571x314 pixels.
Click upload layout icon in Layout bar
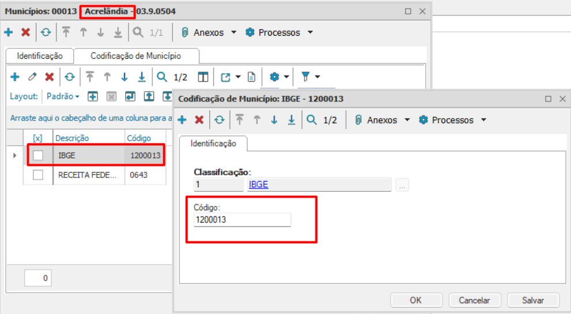tap(149, 96)
